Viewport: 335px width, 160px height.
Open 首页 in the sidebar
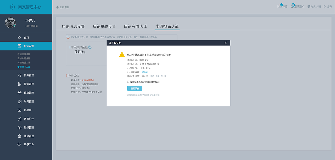coord(26,38)
